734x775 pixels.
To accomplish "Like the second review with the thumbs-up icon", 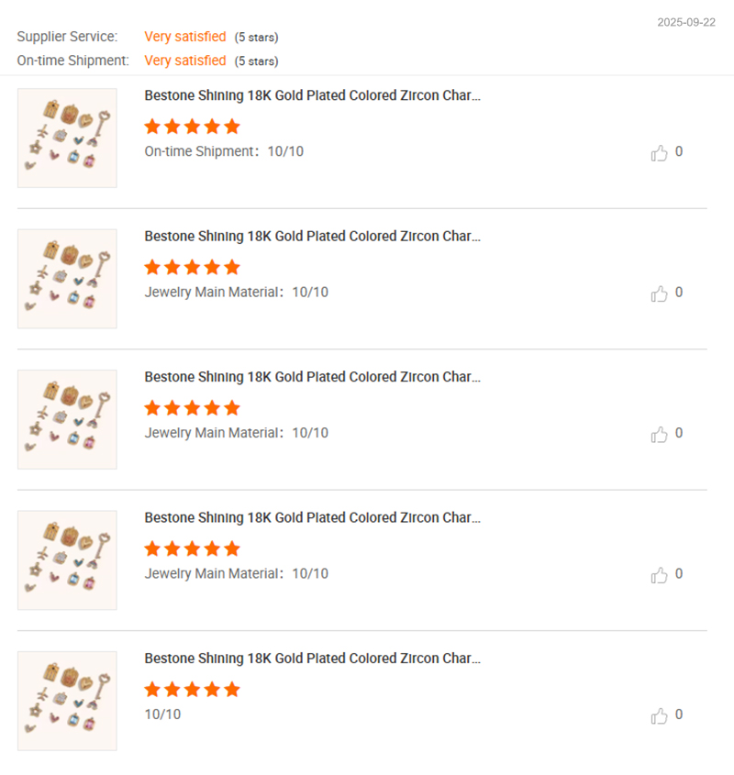I will 659,293.
